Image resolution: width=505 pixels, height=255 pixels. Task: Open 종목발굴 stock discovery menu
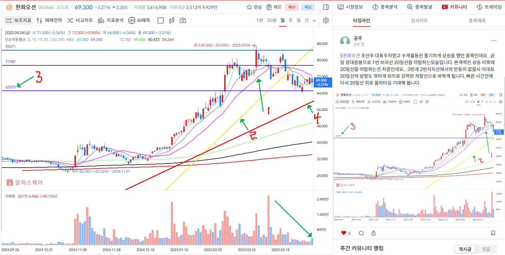coord(420,7)
